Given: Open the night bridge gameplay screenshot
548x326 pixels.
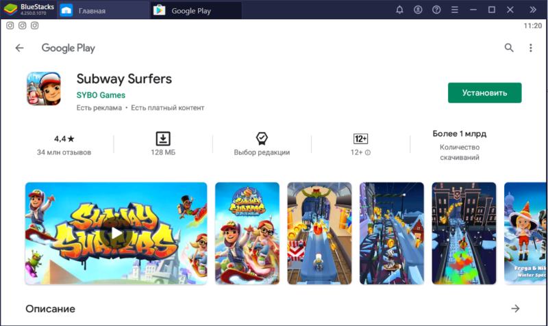Looking at the screenshot, I should (391, 233).
